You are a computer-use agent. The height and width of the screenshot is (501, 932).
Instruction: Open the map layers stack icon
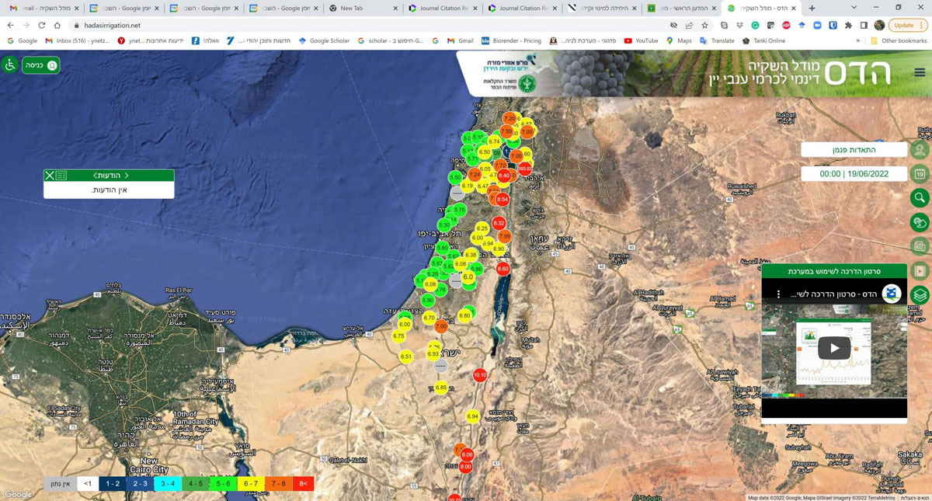(920, 296)
